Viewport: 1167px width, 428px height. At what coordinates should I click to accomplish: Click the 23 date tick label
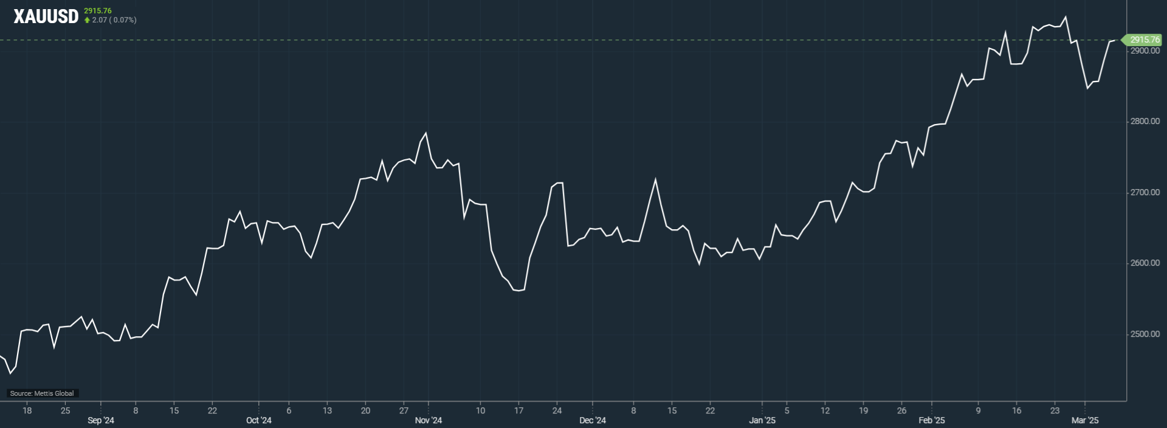coord(1055,410)
